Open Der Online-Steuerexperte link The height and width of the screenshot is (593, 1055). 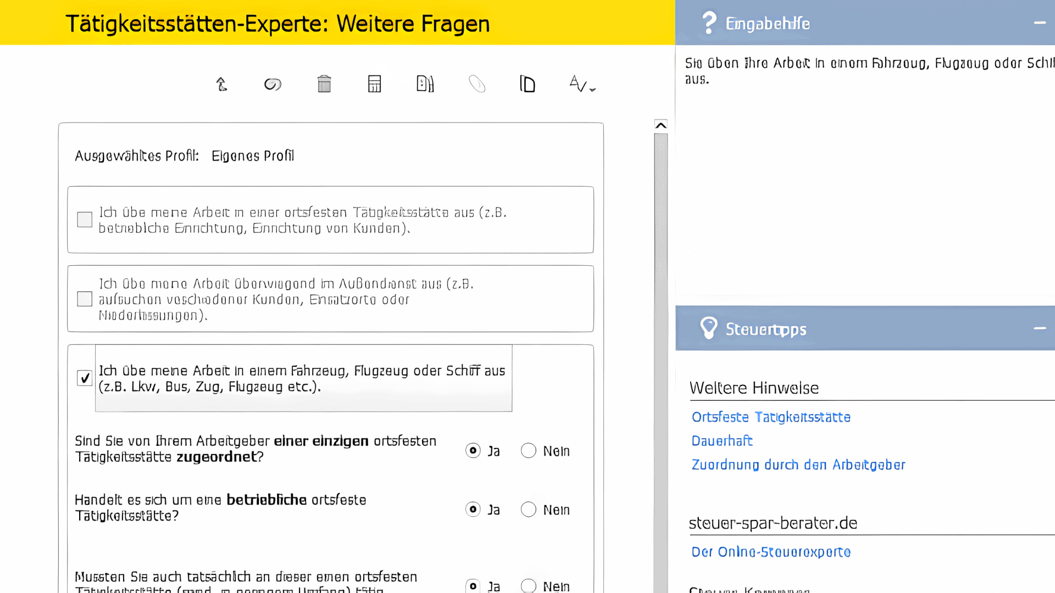click(771, 552)
